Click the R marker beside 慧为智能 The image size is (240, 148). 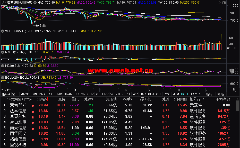point(33,106)
